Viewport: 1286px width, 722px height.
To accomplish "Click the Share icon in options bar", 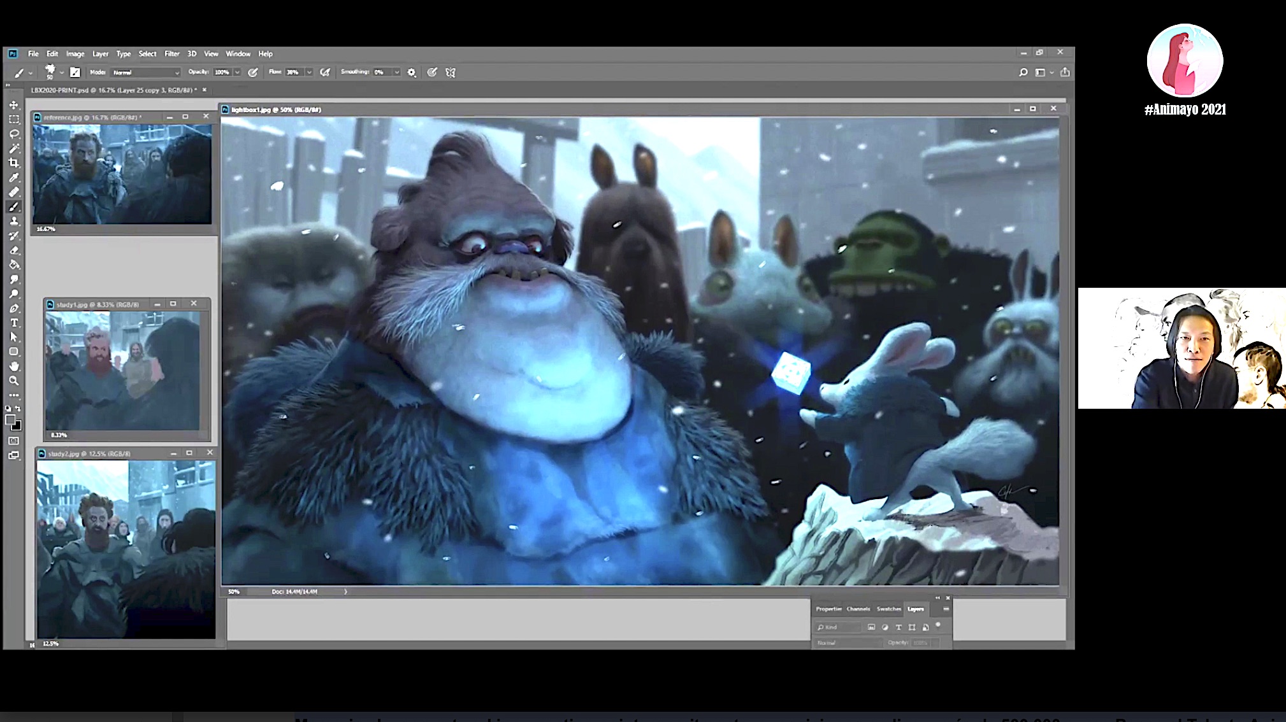I will pyautogui.click(x=1065, y=73).
